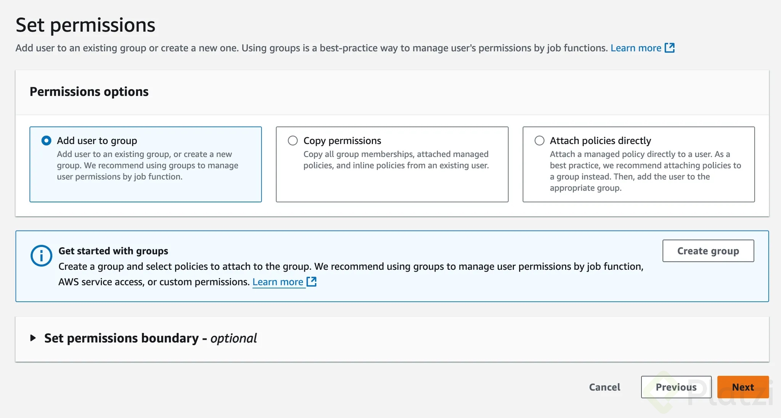
Task: Go back using the Previous button
Action: point(676,387)
